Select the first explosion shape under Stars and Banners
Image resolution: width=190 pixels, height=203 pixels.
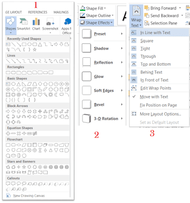pyautogui.click(x=8, y=167)
